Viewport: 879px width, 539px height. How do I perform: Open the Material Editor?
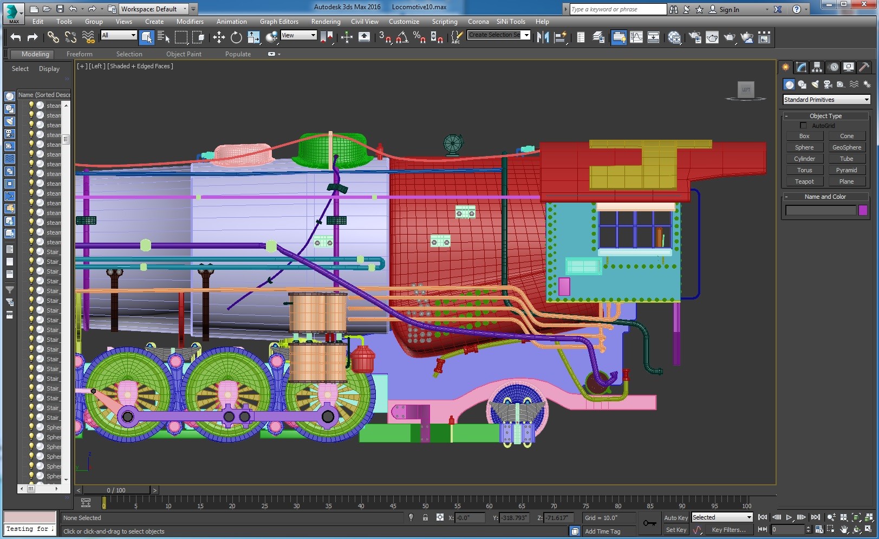(x=674, y=37)
